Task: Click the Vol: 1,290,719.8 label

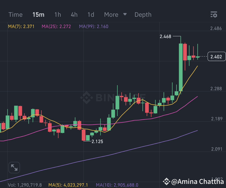Action: point(25,184)
